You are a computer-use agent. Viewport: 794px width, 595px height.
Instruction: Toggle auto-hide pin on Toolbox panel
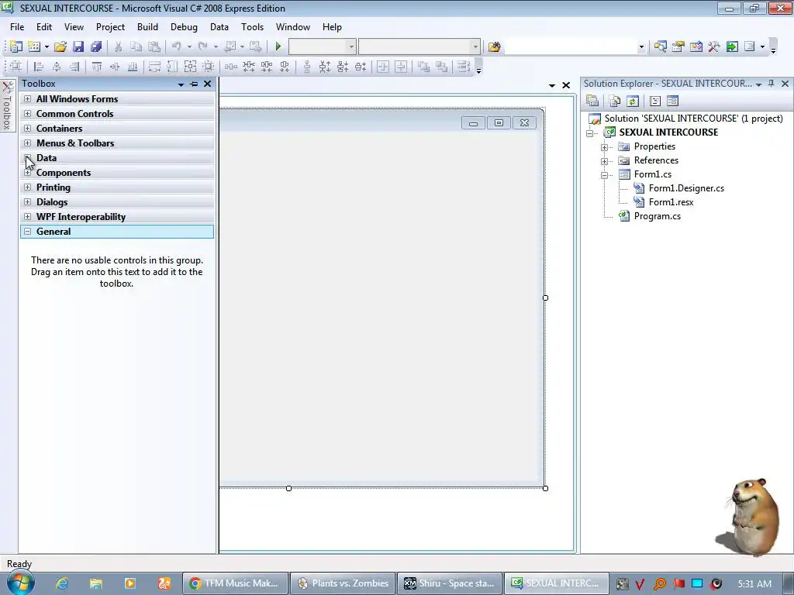(194, 84)
